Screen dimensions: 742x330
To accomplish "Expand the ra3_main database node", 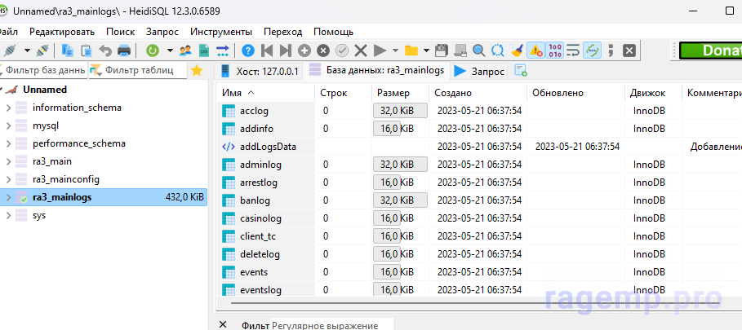I will click(x=8, y=162).
